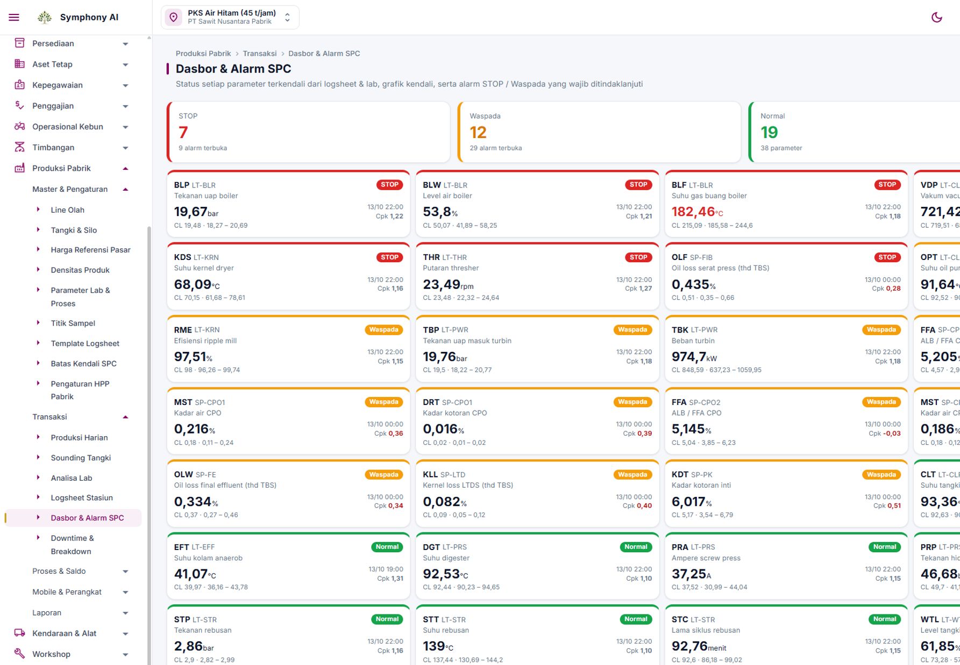Click the Persediaan box icon
The width and height of the screenshot is (960, 665).
coord(19,43)
